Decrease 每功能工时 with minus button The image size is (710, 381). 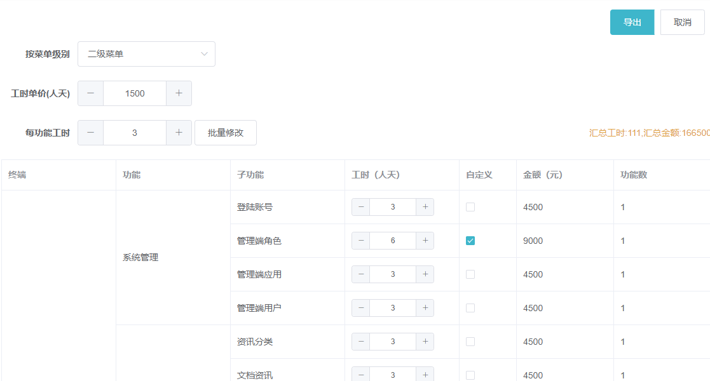[x=90, y=133]
